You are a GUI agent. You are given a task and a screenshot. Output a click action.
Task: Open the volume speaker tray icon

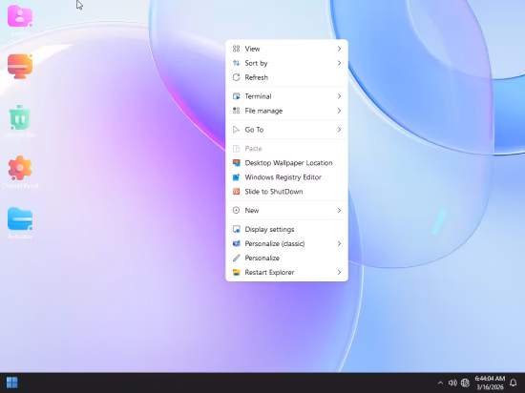click(452, 383)
